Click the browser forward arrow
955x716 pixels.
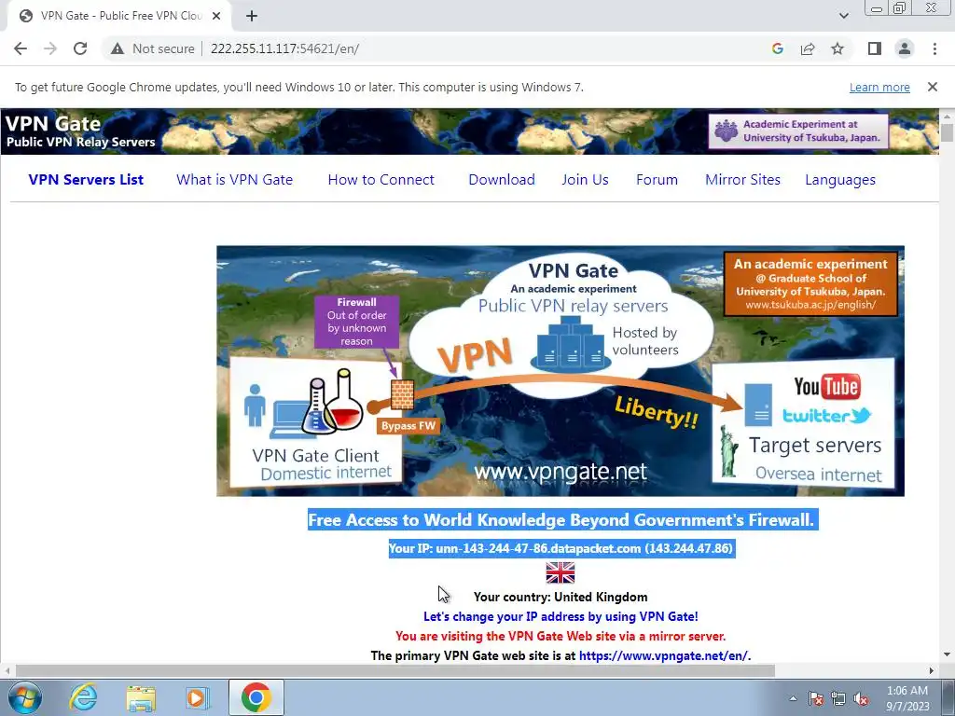50,48
